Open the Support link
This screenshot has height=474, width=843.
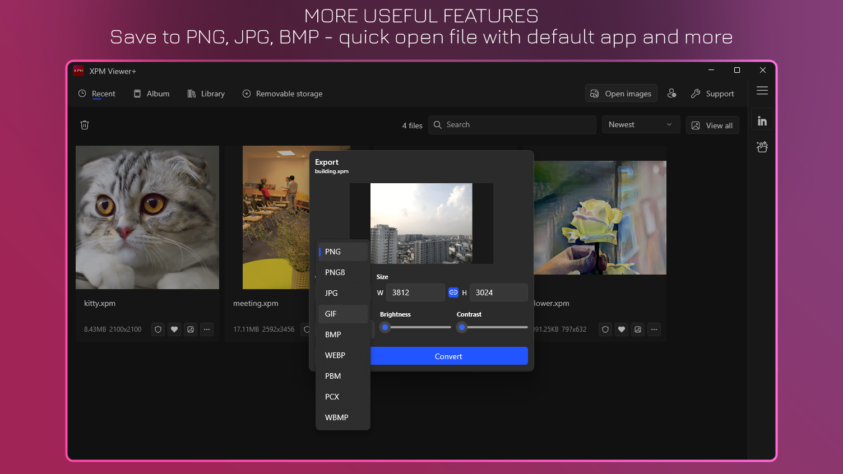712,94
